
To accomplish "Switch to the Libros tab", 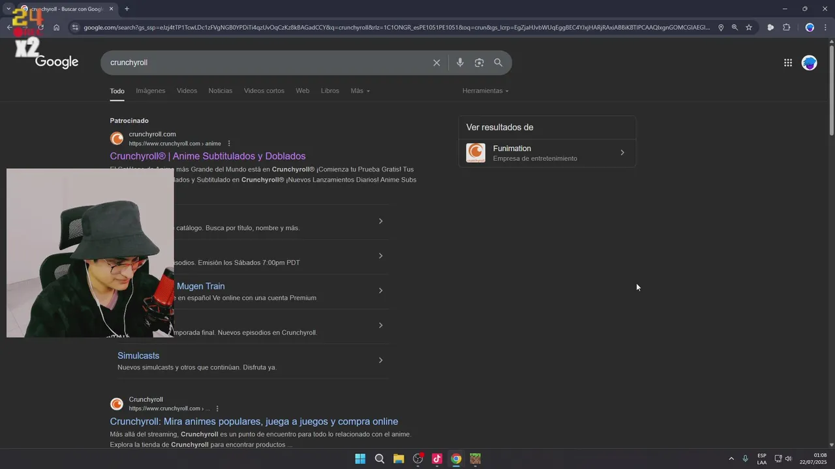I will click(x=330, y=91).
